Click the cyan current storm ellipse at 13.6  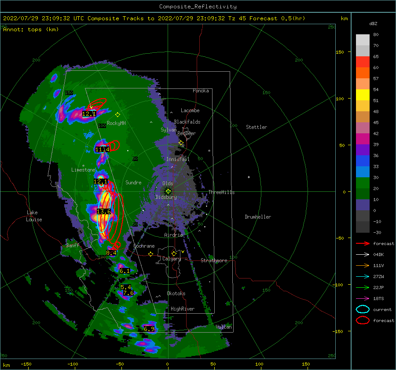coord(105,212)
